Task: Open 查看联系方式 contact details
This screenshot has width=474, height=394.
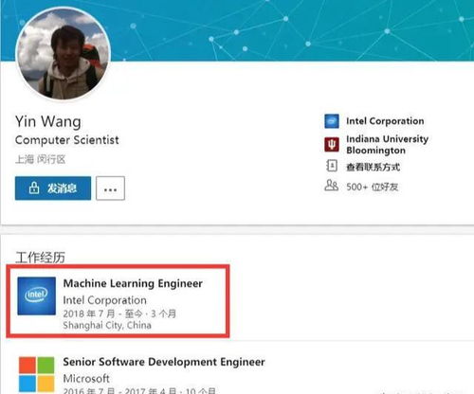Action: coord(374,167)
